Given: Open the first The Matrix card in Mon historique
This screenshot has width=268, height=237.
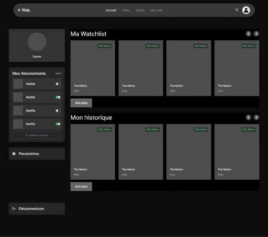Looking at the screenshot, I should click(93, 152).
